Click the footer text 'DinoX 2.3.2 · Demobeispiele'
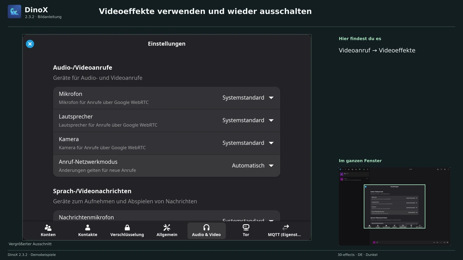The height and width of the screenshot is (260, 463). pyautogui.click(x=32, y=255)
